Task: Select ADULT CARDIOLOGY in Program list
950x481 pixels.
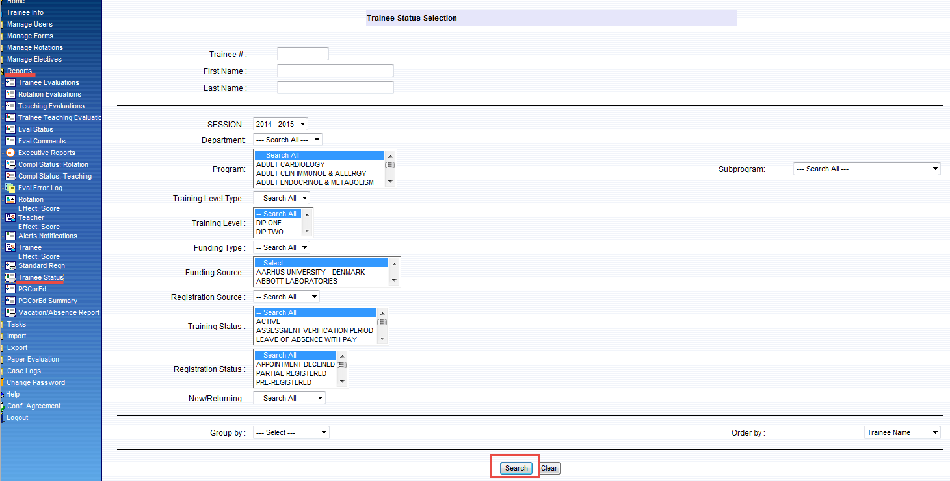Action: pos(290,164)
